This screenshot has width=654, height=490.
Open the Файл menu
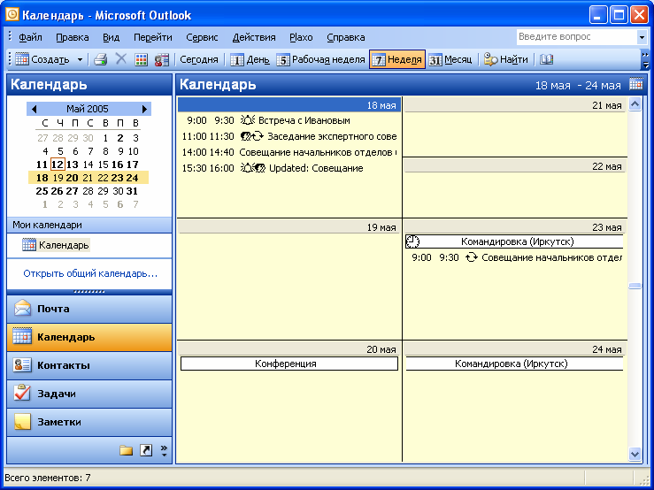click(x=30, y=37)
